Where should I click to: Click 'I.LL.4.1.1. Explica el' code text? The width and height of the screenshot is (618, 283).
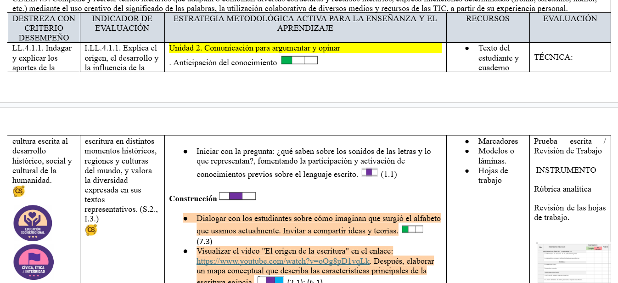pyautogui.click(x=121, y=48)
